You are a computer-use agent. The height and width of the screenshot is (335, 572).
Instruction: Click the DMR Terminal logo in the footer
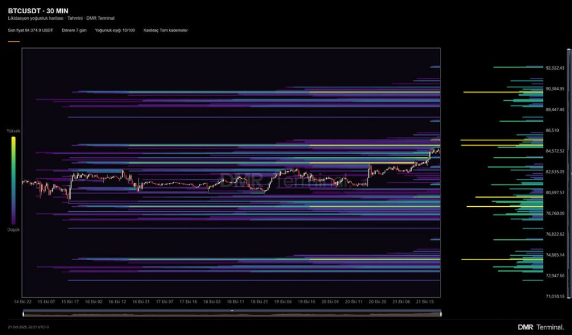click(541, 327)
